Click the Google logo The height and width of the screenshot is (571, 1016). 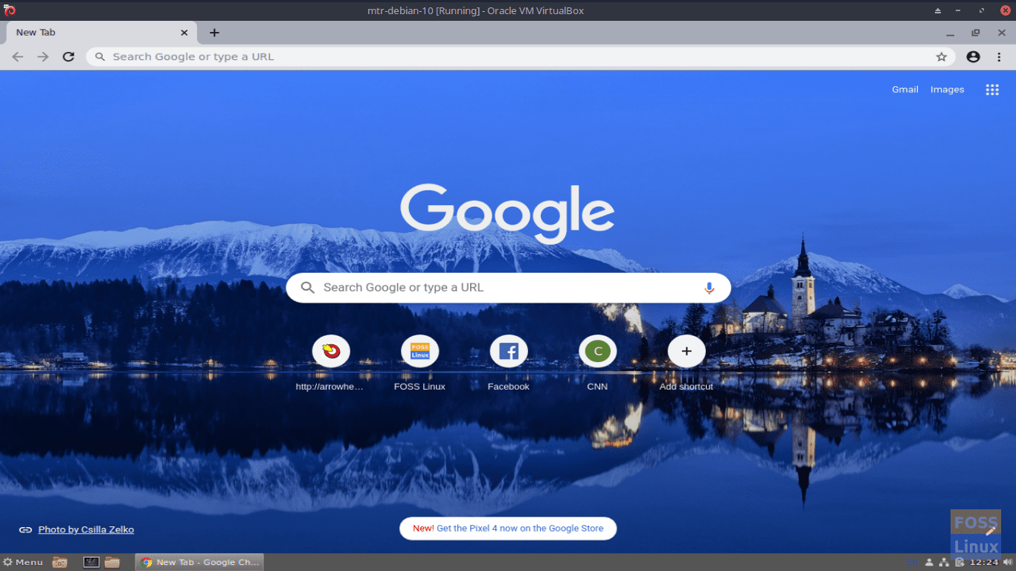[507, 213]
